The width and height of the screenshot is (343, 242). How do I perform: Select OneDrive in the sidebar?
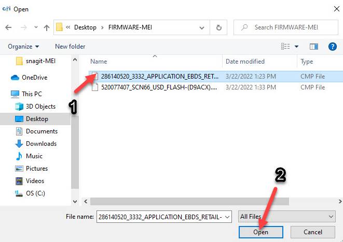(x=34, y=78)
